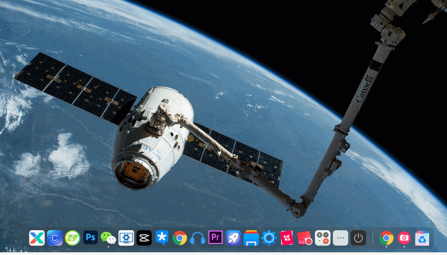Open the CapCut video editor
The width and height of the screenshot is (447, 255).
pyautogui.click(x=144, y=238)
